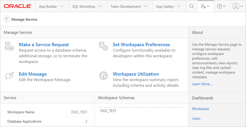This screenshot has height=127, width=246.
Task: Click the up arrow beside Manage Service
Action: coord(7,19)
